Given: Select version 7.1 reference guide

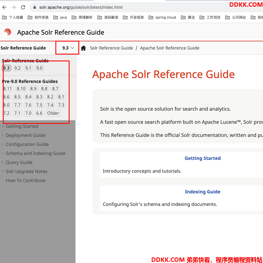Looking at the screenshot, I should coord(17,113).
